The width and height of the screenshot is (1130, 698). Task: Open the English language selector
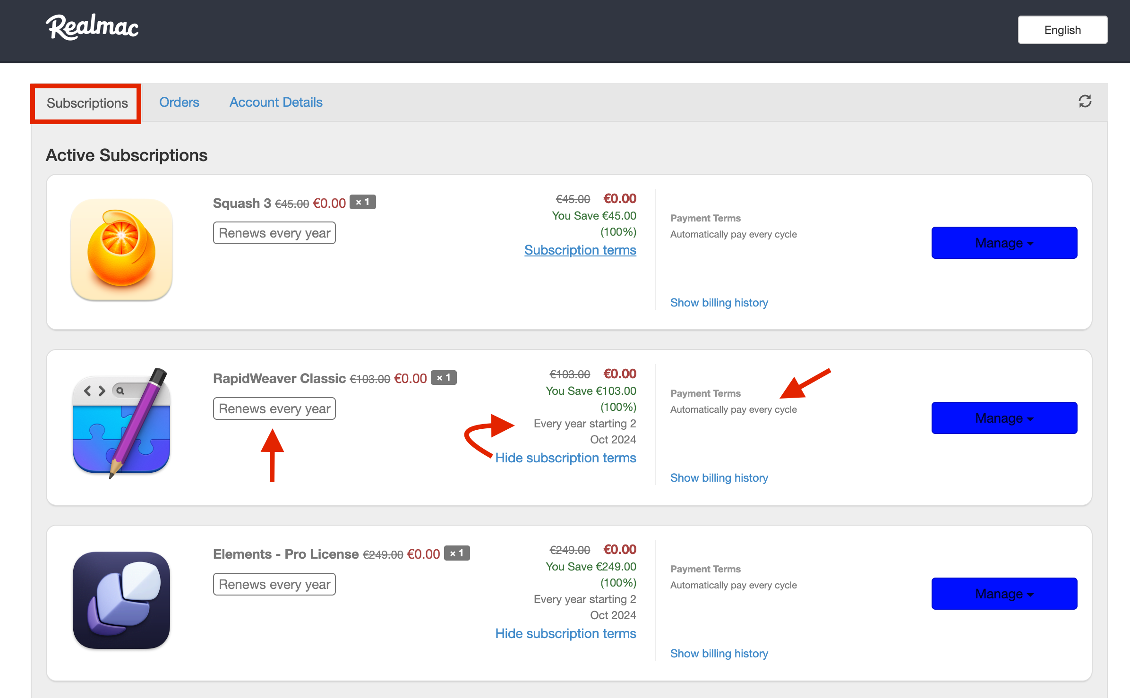(1062, 30)
